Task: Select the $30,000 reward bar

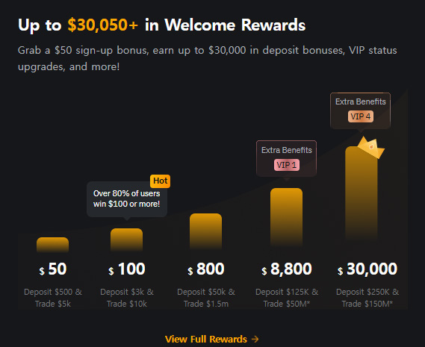Action: 362,193
